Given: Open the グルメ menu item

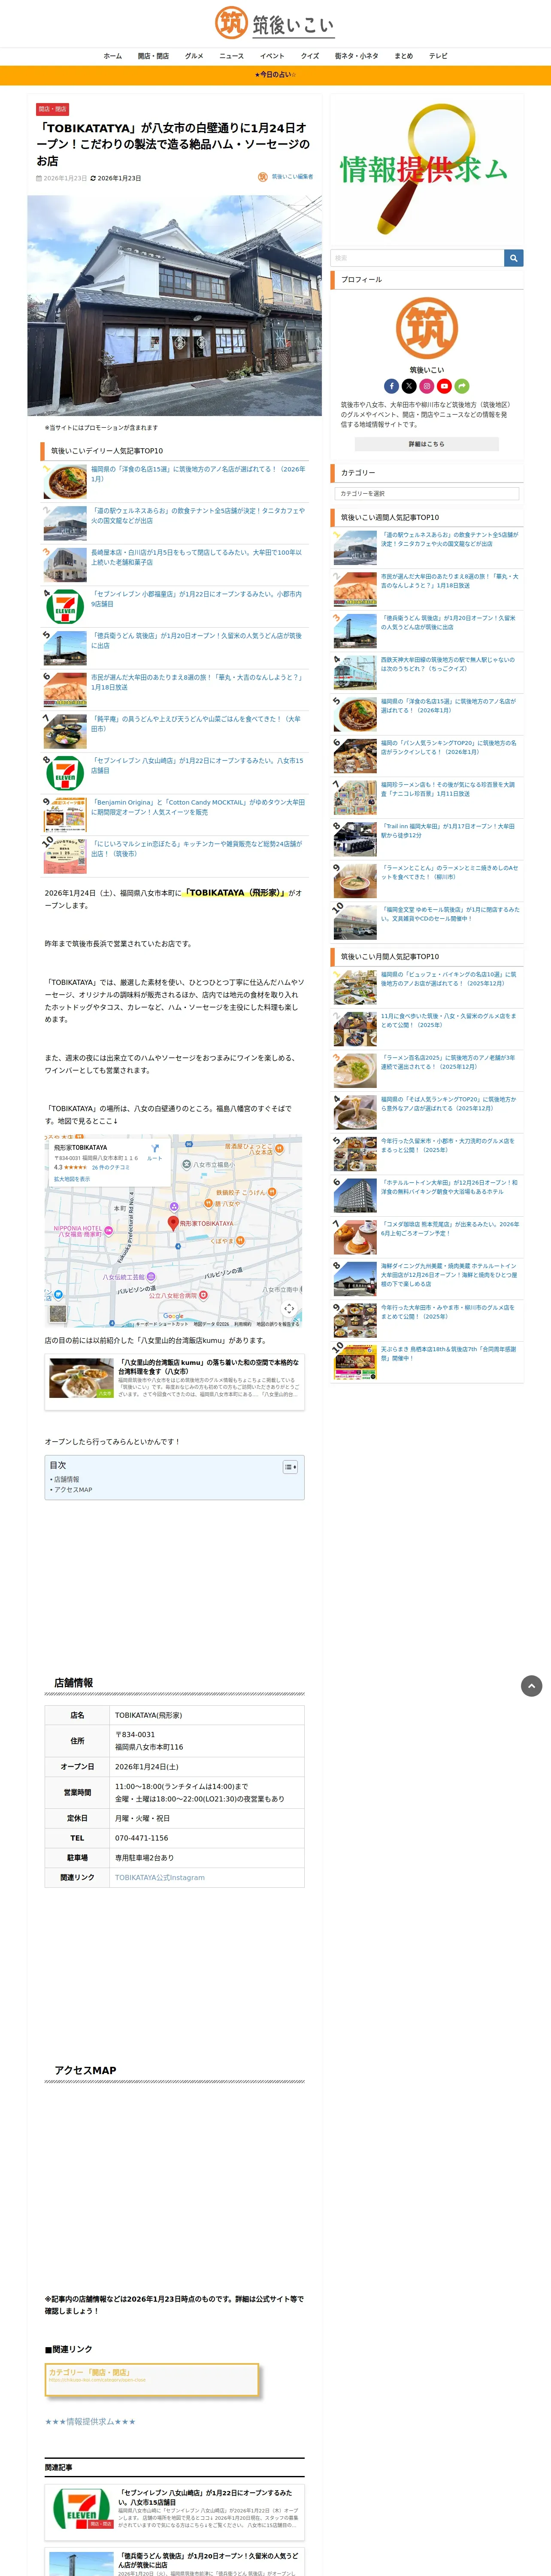Looking at the screenshot, I should [x=194, y=56].
